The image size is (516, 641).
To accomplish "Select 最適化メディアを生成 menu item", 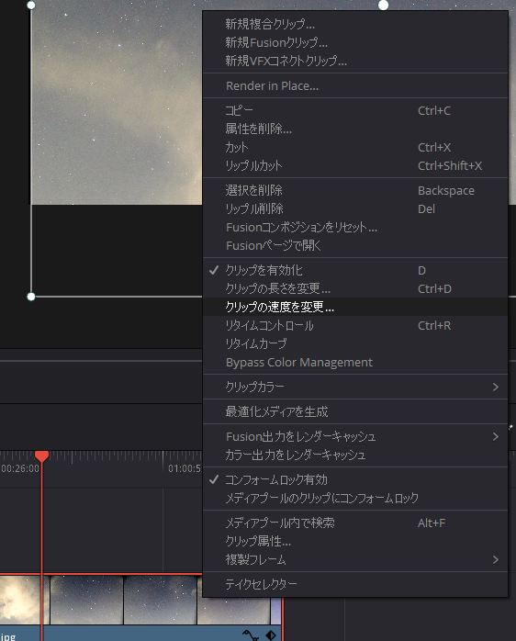I will pyautogui.click(x=355, y=411).
